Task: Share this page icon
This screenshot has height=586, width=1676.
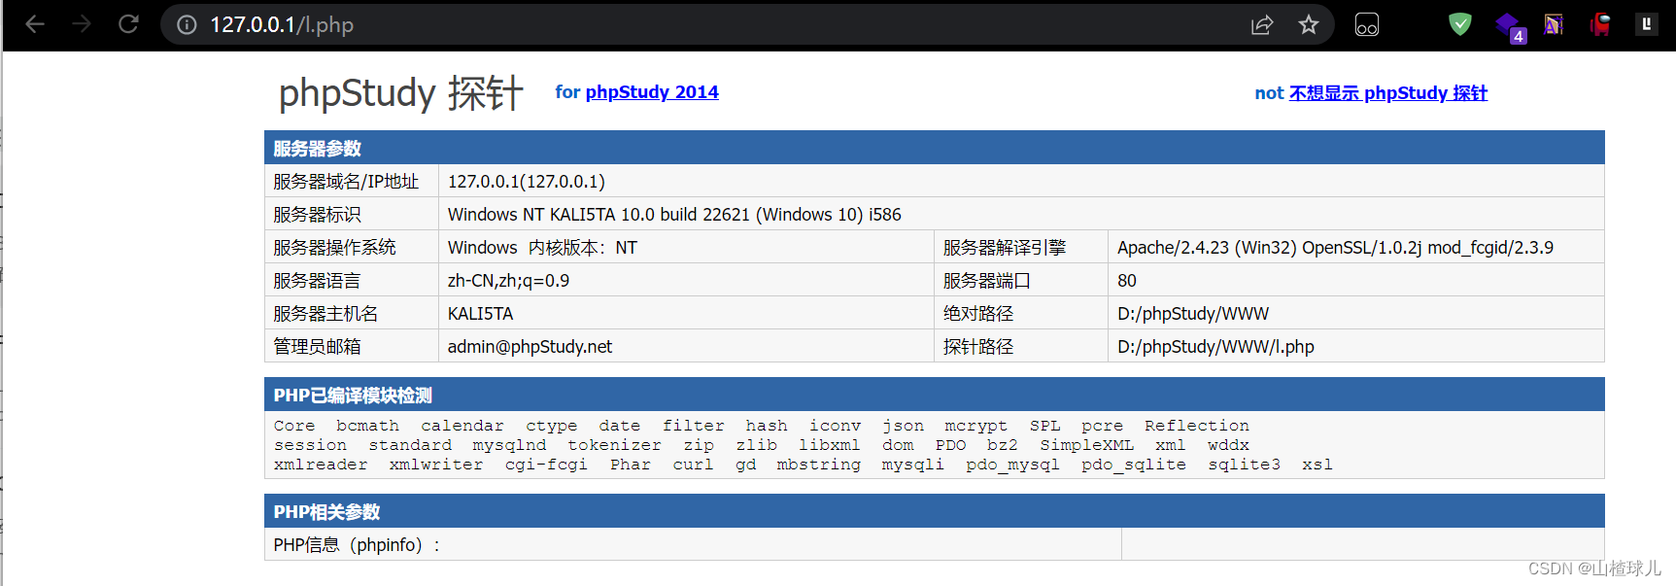Action: (x=1262, y=24)
